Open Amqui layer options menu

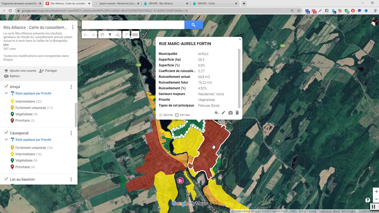tap(71, 87)
